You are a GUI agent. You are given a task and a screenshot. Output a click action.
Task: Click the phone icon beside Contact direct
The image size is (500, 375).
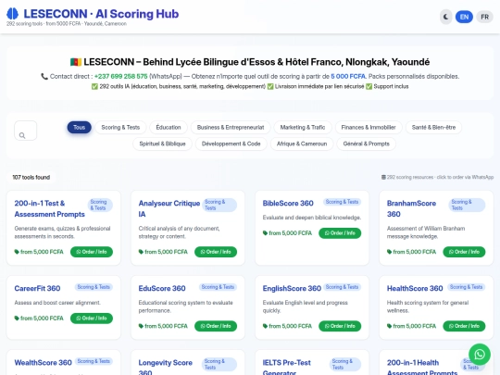tap(44, 77)
